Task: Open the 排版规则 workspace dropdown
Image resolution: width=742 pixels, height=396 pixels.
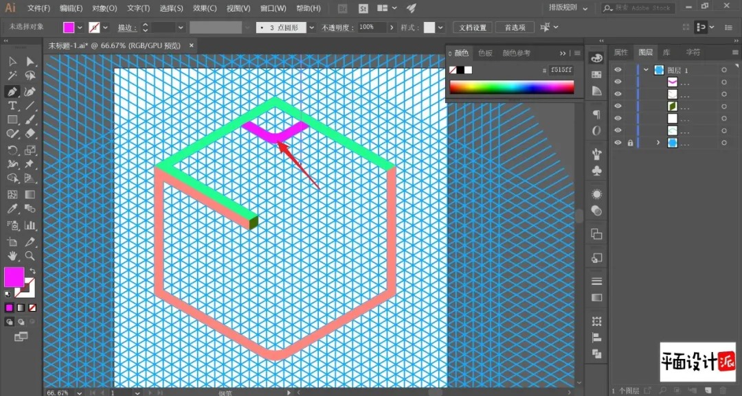Action: [x=568, y=8]
